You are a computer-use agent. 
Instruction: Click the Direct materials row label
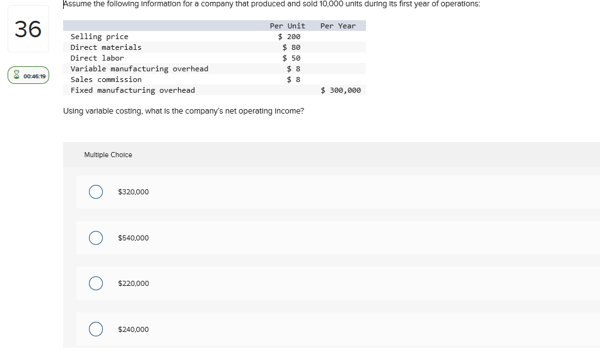click(x=106, y=47)
